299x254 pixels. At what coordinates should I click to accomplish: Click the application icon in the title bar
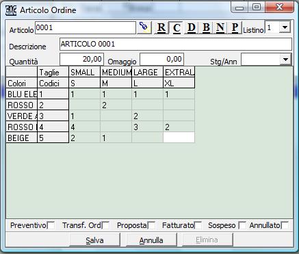click(11, 10)
